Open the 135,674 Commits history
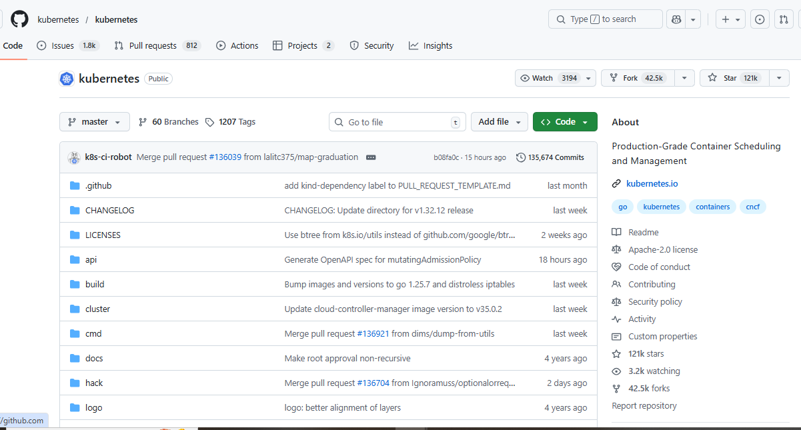801x430 pixels. coord(550,157)
